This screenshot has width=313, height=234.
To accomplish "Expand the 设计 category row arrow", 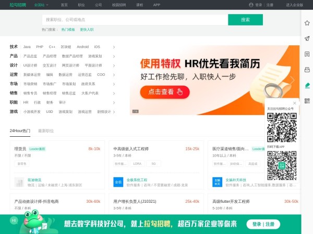I will coord(114,66).
